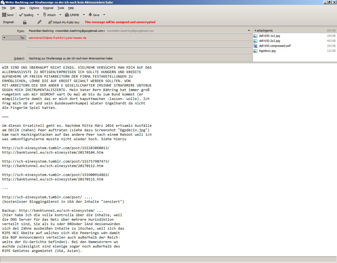337x263 pixels.
Task: Toggle Enigmail signing pencil
Action: pos(39,22)
